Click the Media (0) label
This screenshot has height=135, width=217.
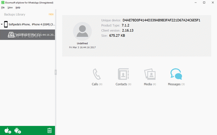pos(150,84)
